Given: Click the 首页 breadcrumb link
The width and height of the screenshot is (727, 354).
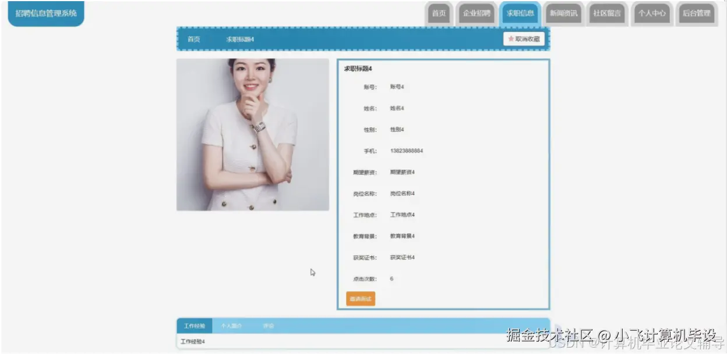Looking at the screenshot, I should (x=193, y=39).
